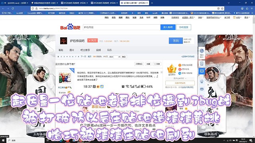The height and width of the screenshot is (143, 255).
Task: Focus the jump-to-page number input
Action: 116,57
